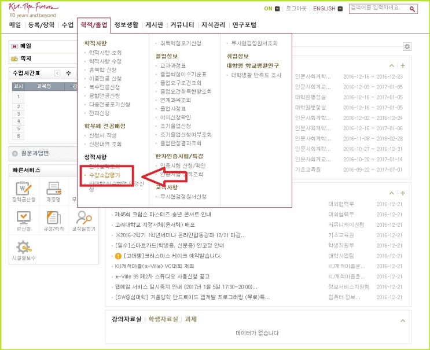Open the ENGLISH language dropdown arrow
430x350 pixels.
coord(340,9)
